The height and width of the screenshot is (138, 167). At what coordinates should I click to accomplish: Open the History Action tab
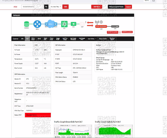click(x=103, y=39)
